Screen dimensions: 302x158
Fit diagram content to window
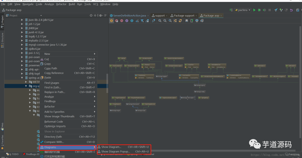[175, 21]
